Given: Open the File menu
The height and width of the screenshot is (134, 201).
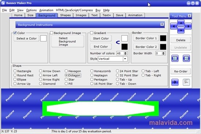Looking at the screenshot, I should (4, 10).
